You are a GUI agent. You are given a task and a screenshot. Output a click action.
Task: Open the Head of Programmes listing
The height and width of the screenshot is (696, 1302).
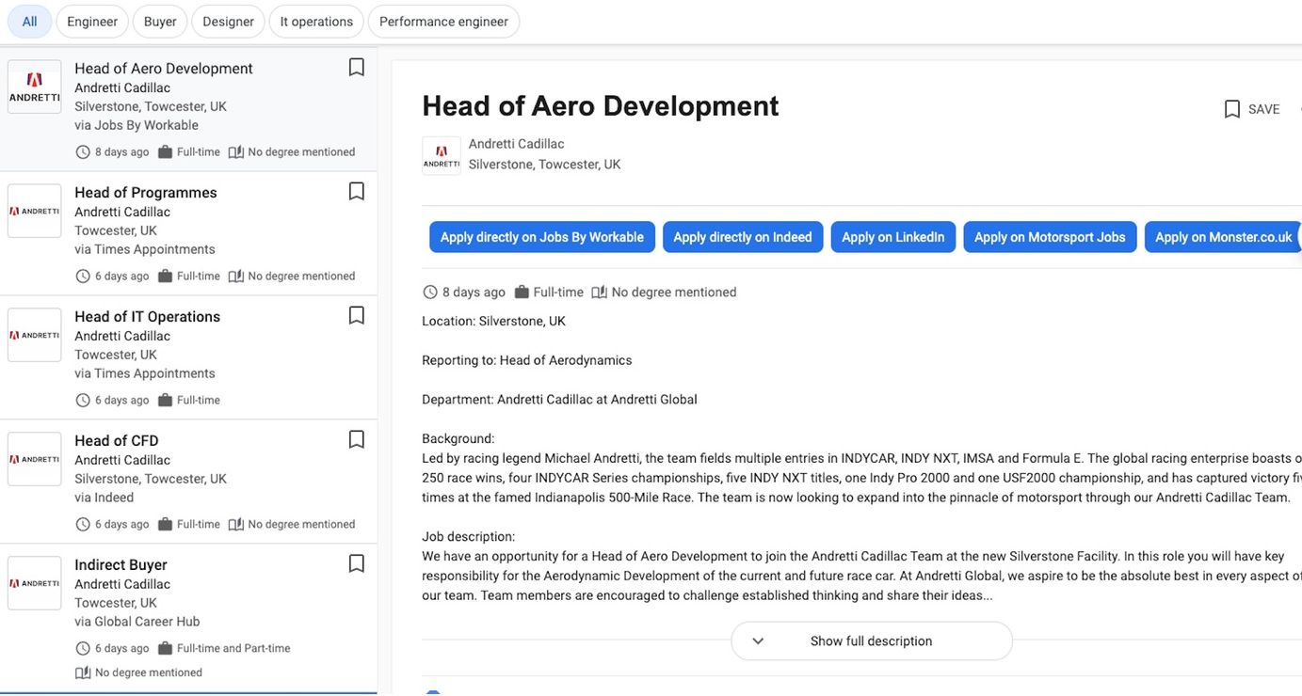(146, 193)
